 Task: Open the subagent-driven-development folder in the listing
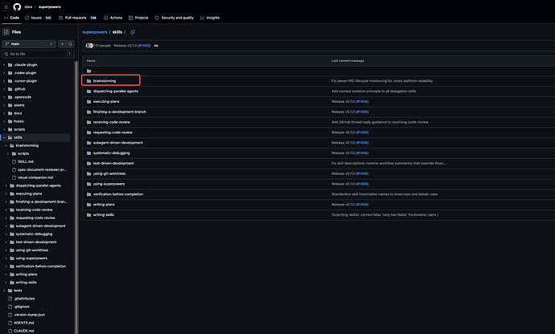point(118,143)
